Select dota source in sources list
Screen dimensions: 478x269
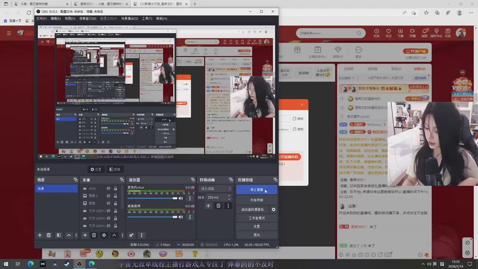coord(93,188)
